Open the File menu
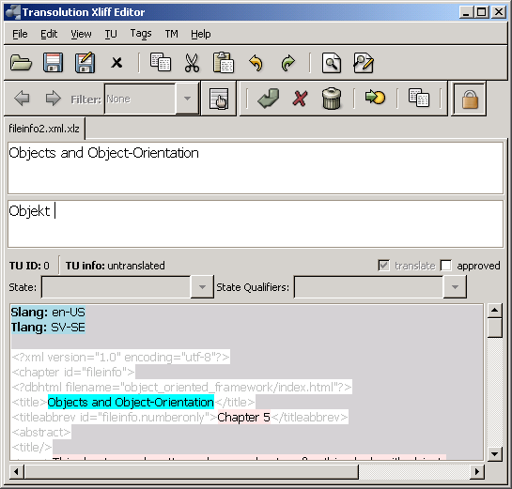 pos(20,34)
